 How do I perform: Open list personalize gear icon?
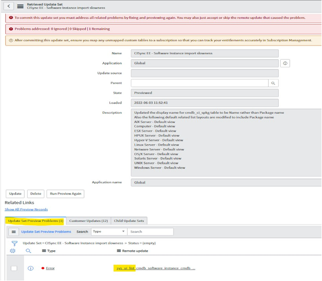coord(13,251)
